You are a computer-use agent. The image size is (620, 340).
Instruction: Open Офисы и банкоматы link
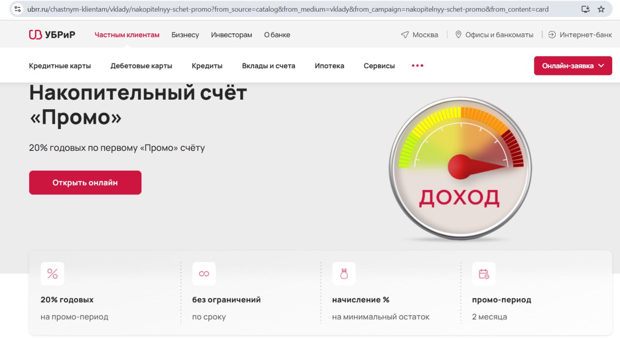499,35
